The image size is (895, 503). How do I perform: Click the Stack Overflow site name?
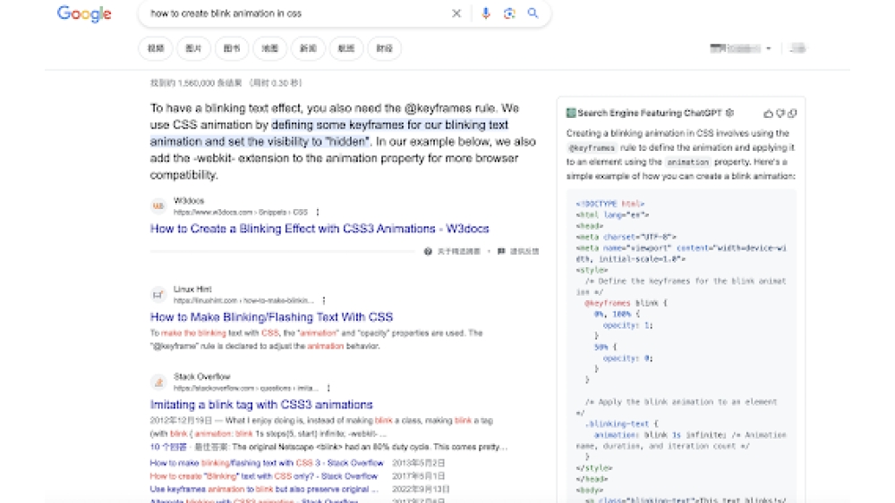click(201, 376)
